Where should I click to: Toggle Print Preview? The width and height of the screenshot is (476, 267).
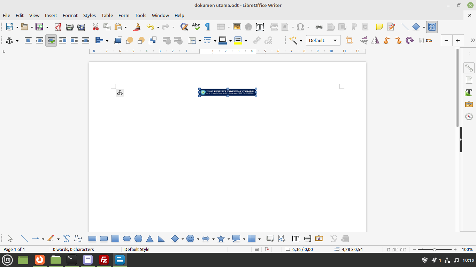(81, 27)
